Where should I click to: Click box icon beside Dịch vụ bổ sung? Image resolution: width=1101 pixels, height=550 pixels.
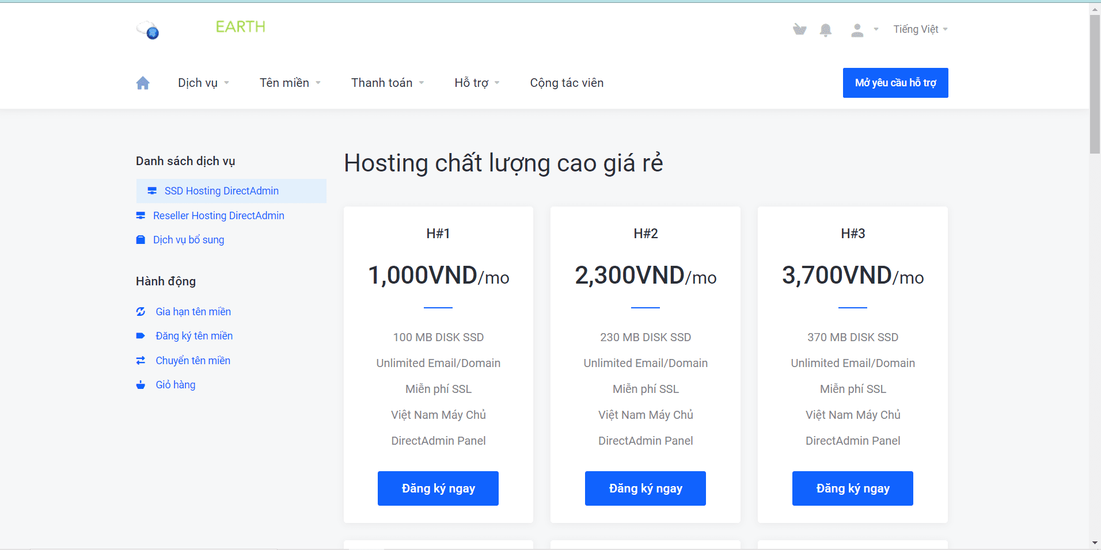point(141,240)
